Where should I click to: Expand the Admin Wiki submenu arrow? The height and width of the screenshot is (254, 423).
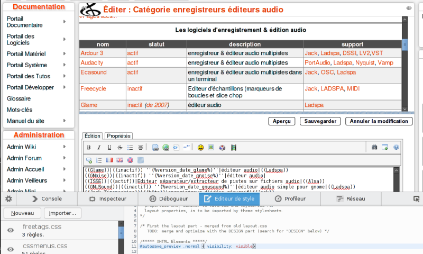pos(65,147)
